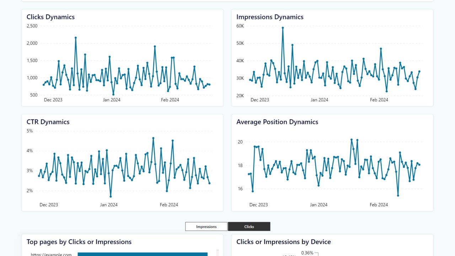Click the highest peak in Clicks Dynamics chart
This screenshot has width=455, height=256.
(x=76, y=38)
